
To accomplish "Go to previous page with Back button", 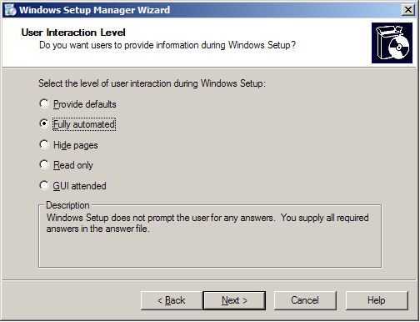I will coord(172,300).
